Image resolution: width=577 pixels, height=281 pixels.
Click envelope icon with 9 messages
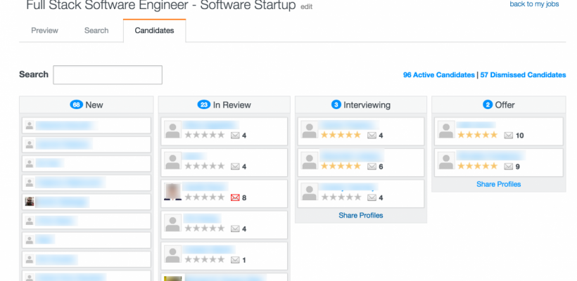[x=508, y=166]
